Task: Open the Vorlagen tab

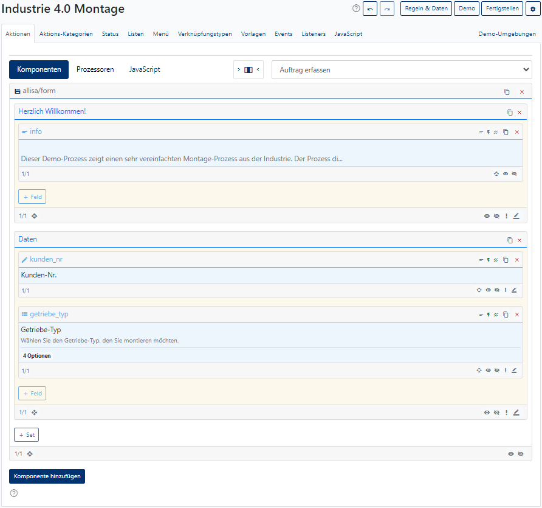Action: point(253,34)
